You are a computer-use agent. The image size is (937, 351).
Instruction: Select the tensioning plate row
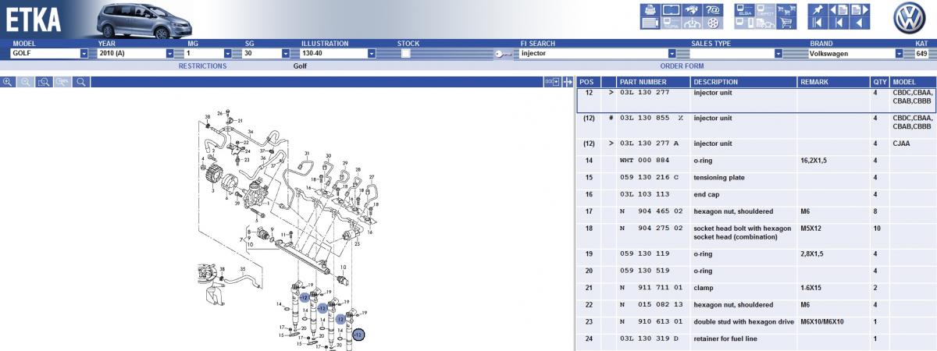756,178
